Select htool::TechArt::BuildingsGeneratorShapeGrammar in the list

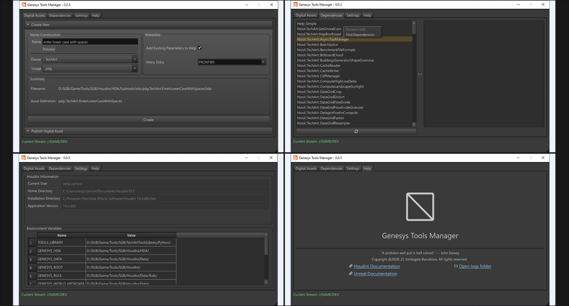pyautogui.click(x=354, y=60)
